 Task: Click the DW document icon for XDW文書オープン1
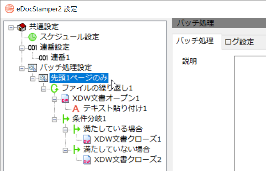click(65, 98)
